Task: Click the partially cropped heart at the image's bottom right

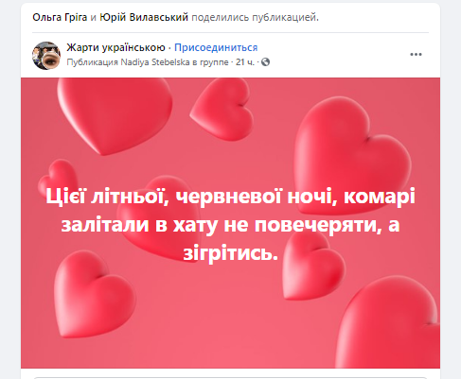Action: [x=390, y=324]
